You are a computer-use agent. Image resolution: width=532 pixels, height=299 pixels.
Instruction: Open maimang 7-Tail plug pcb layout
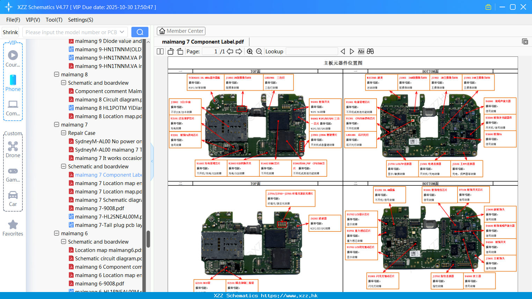tap(109, 225)
